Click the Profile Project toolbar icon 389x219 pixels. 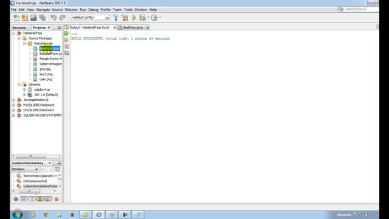coord(154,18)
